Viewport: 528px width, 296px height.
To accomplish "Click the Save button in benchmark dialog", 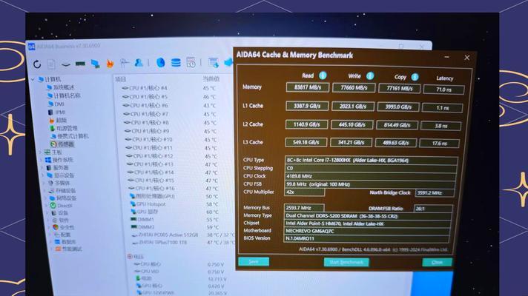I will pos(254,261).
